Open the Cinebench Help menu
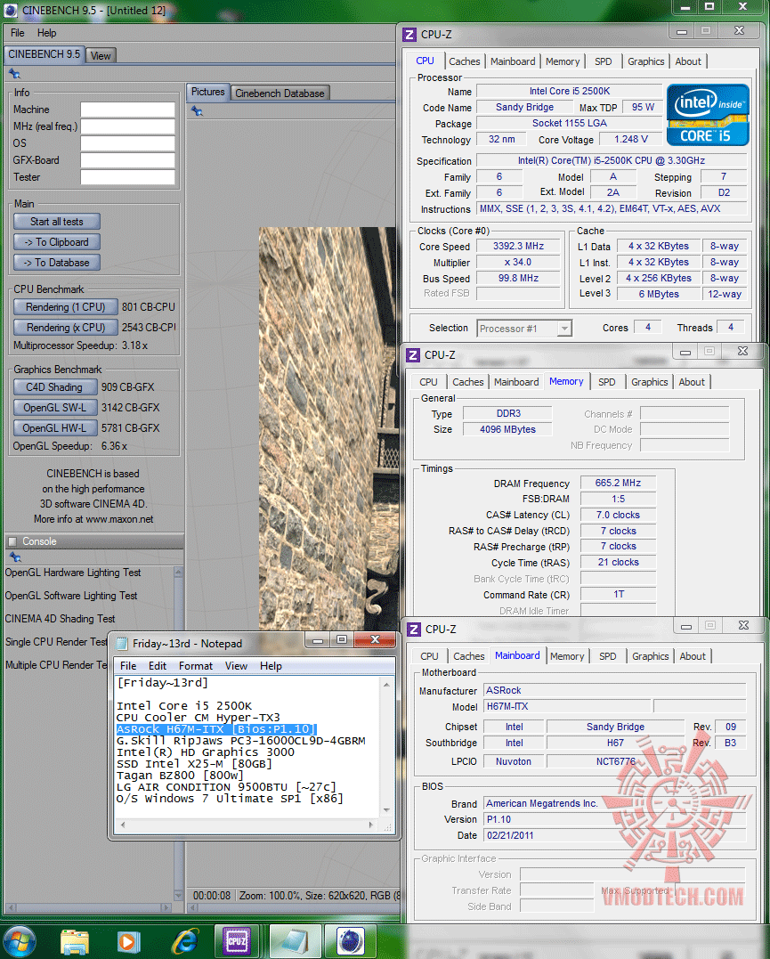 tap(46, 33)
